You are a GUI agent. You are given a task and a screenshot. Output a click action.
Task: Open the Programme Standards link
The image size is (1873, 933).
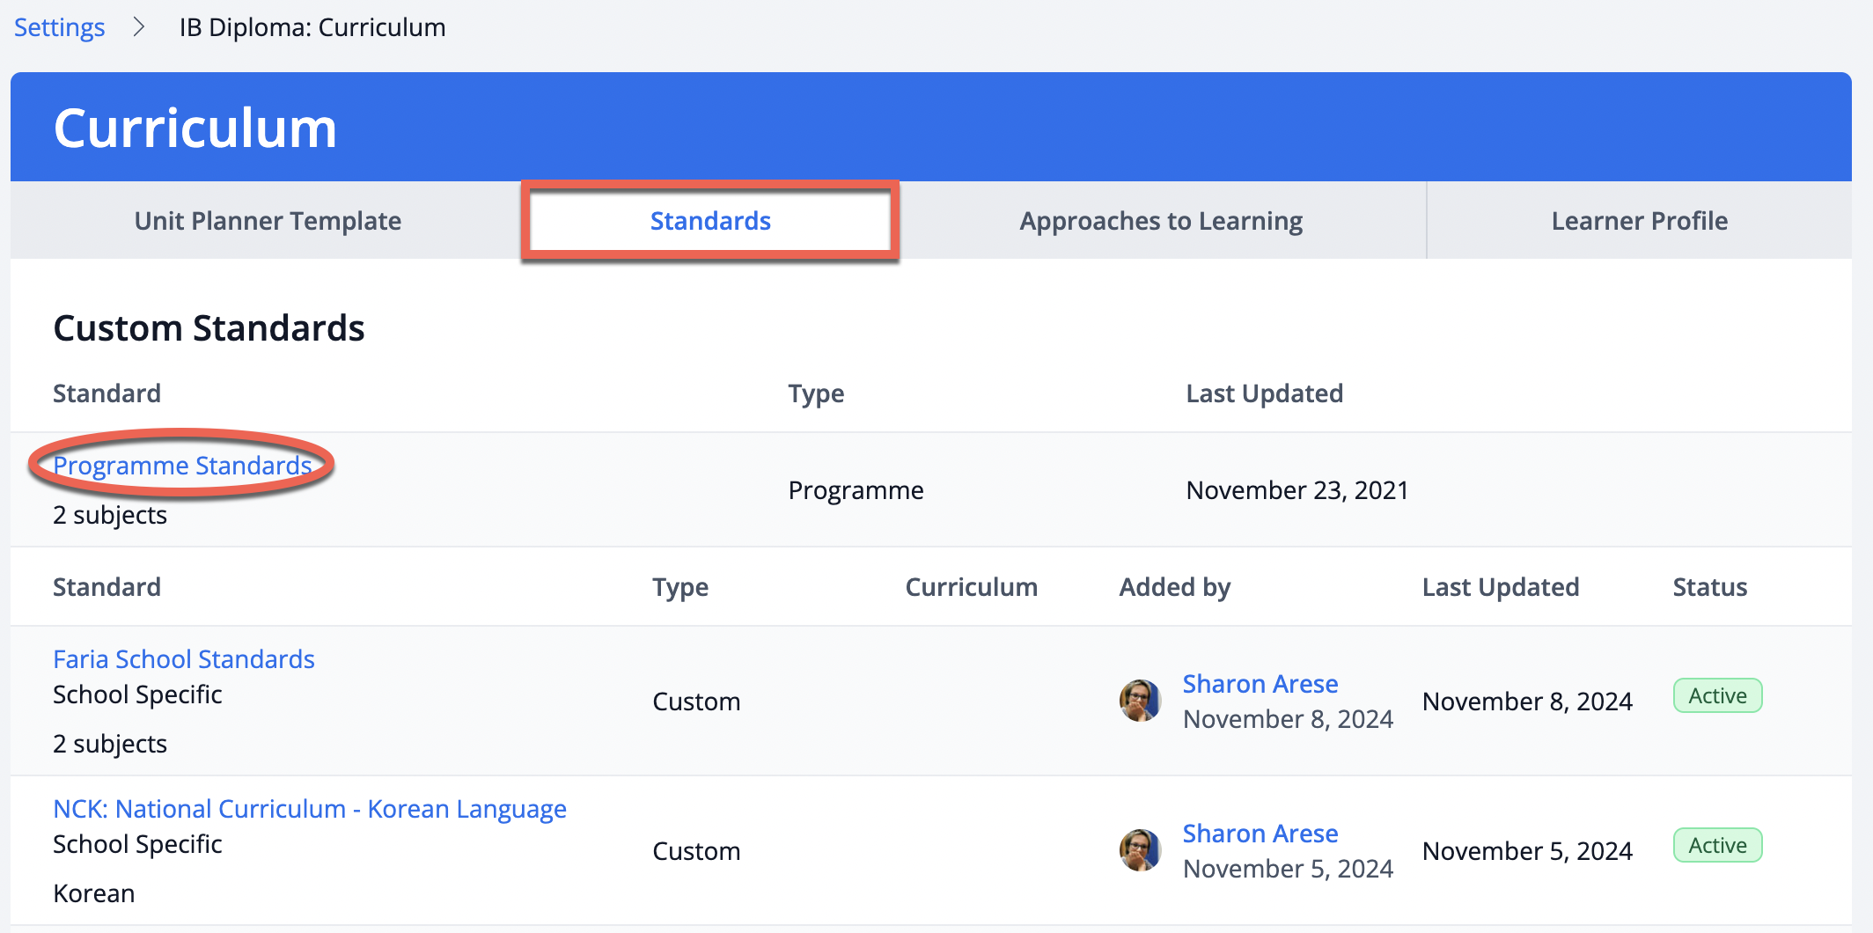point(182,465)
